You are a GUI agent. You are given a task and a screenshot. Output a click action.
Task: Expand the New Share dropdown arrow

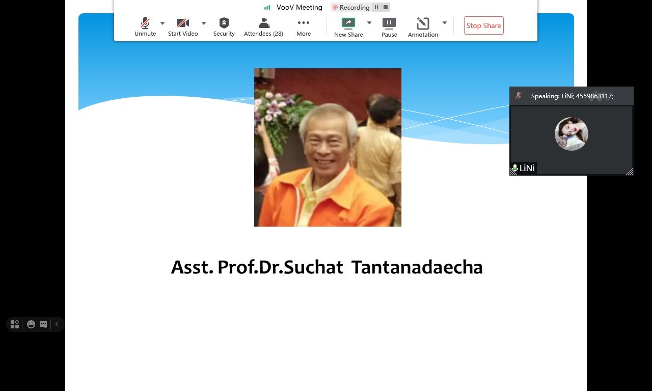click(369, 23)
